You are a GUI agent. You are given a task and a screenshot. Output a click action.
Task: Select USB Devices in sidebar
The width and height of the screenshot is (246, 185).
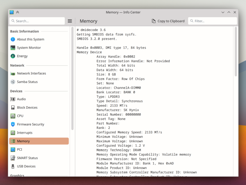(x=26, y=166)
